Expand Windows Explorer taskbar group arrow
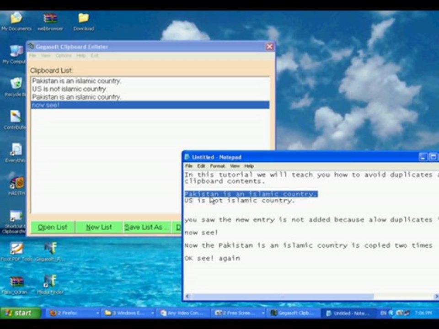 tap(153, 313)
